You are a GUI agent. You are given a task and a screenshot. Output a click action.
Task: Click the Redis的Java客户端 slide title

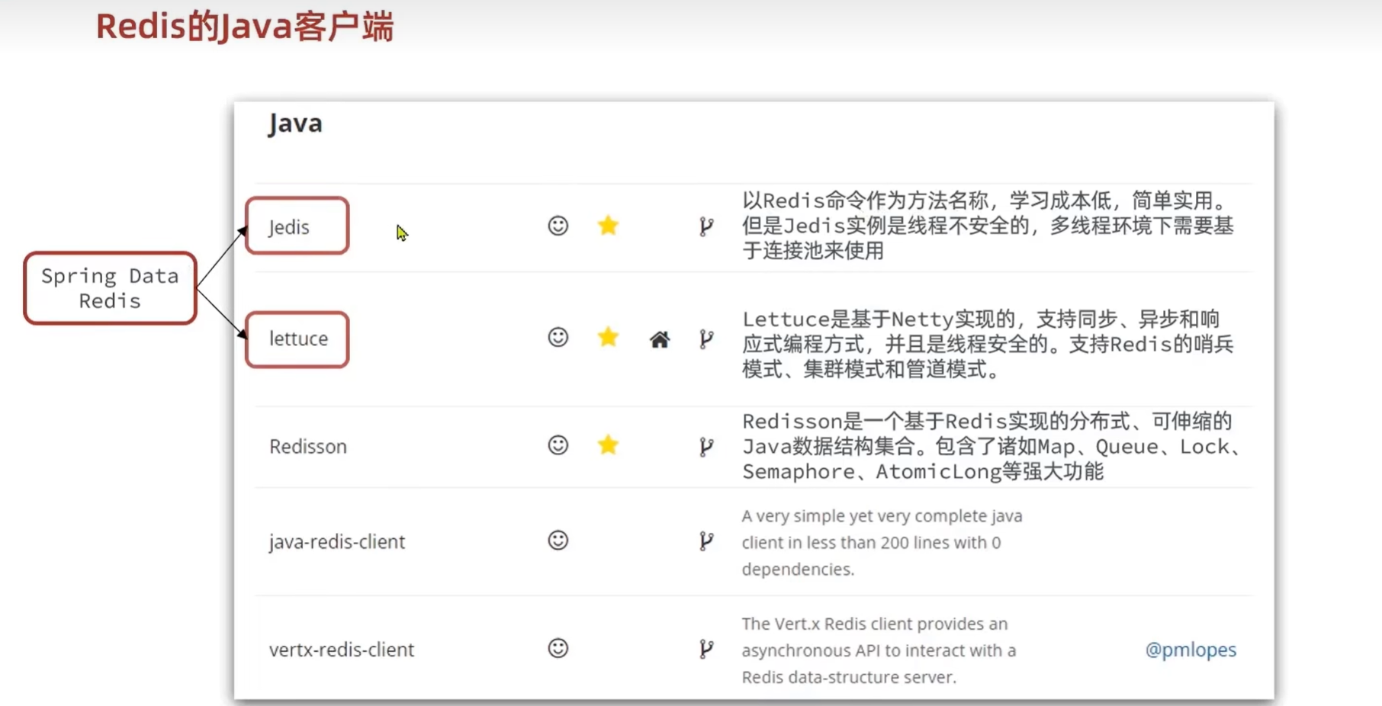[x=245, y=27]
